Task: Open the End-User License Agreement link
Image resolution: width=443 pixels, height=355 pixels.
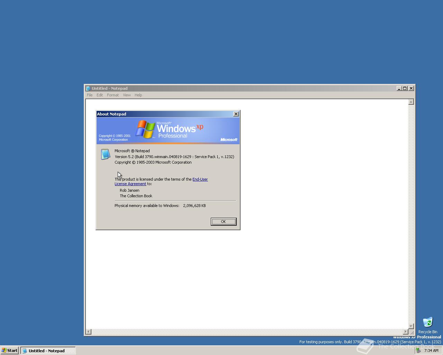Action: point(161,182)
